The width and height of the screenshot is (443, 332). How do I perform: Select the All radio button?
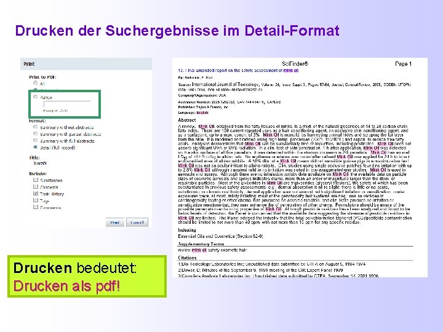[35, 83]
